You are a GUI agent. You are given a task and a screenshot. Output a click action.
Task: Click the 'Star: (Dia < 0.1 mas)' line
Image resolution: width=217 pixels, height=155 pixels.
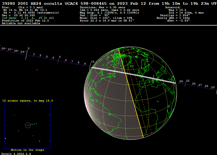[22, 7]
